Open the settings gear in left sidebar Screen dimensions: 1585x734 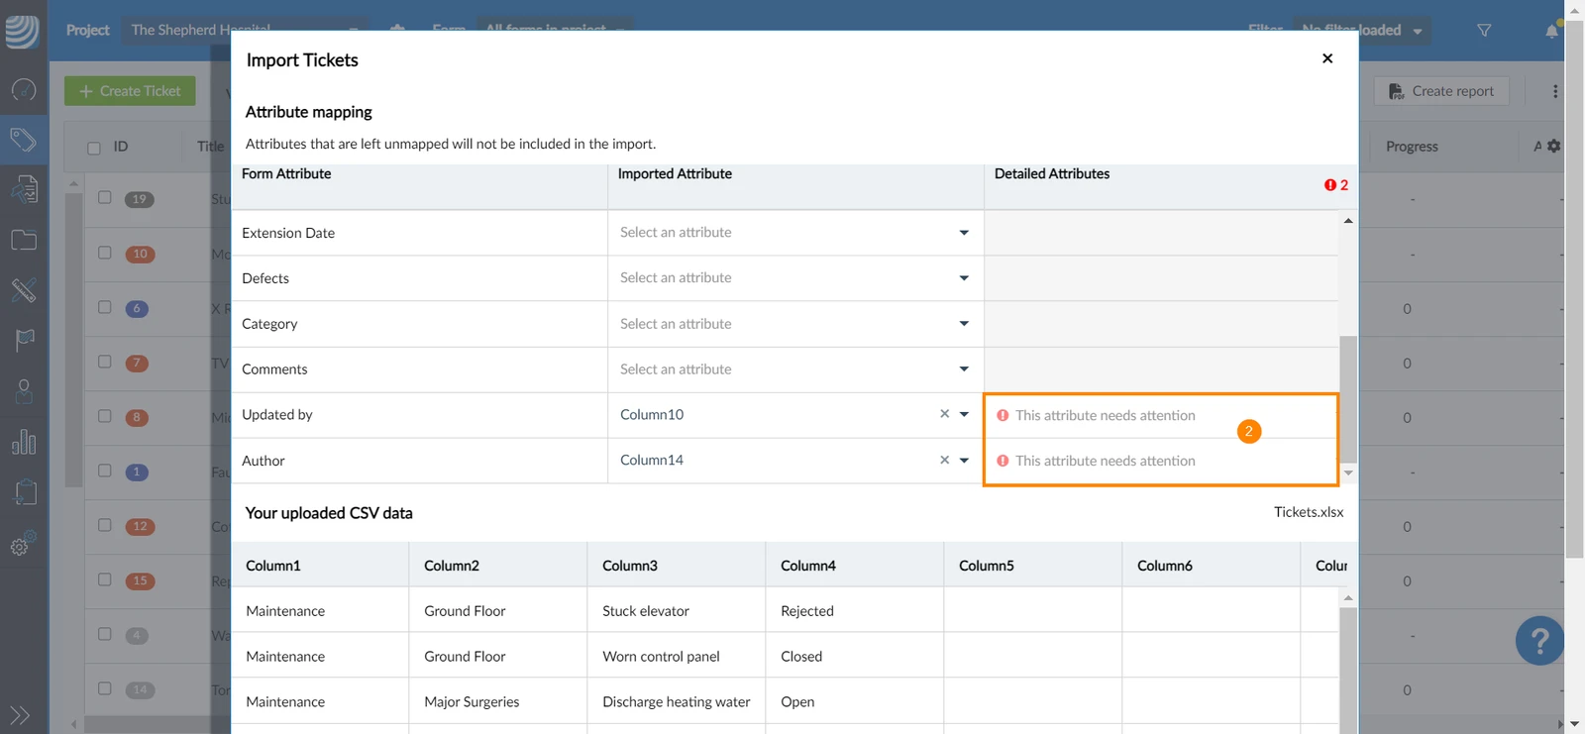click(24, 543)
